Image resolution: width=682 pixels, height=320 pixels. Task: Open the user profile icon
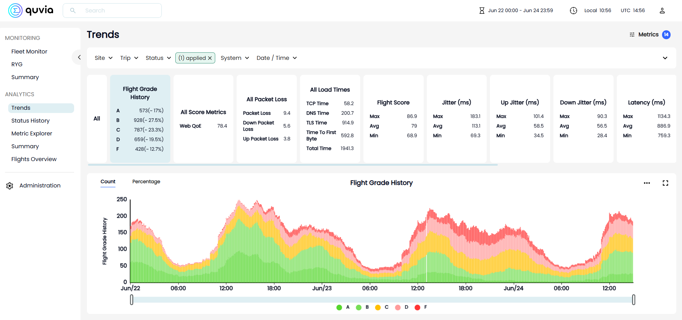pos(662,11)
